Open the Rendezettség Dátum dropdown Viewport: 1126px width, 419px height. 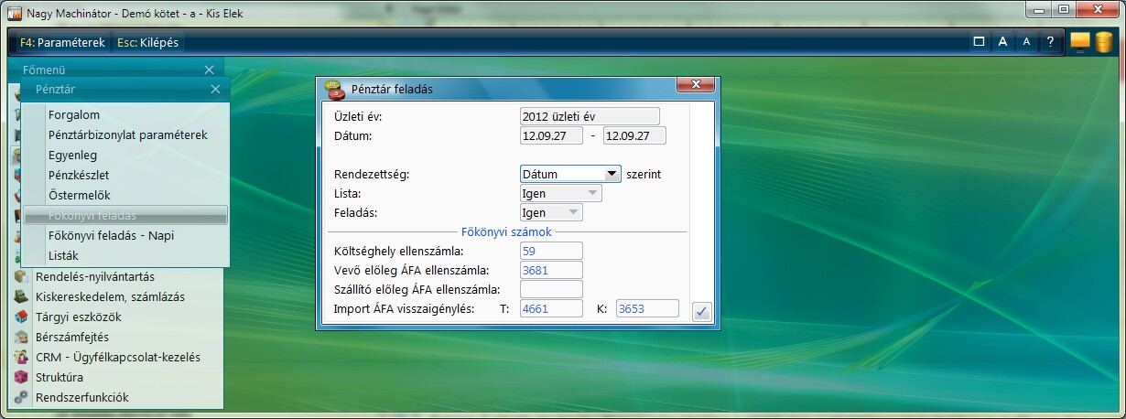tap(570, 174)
